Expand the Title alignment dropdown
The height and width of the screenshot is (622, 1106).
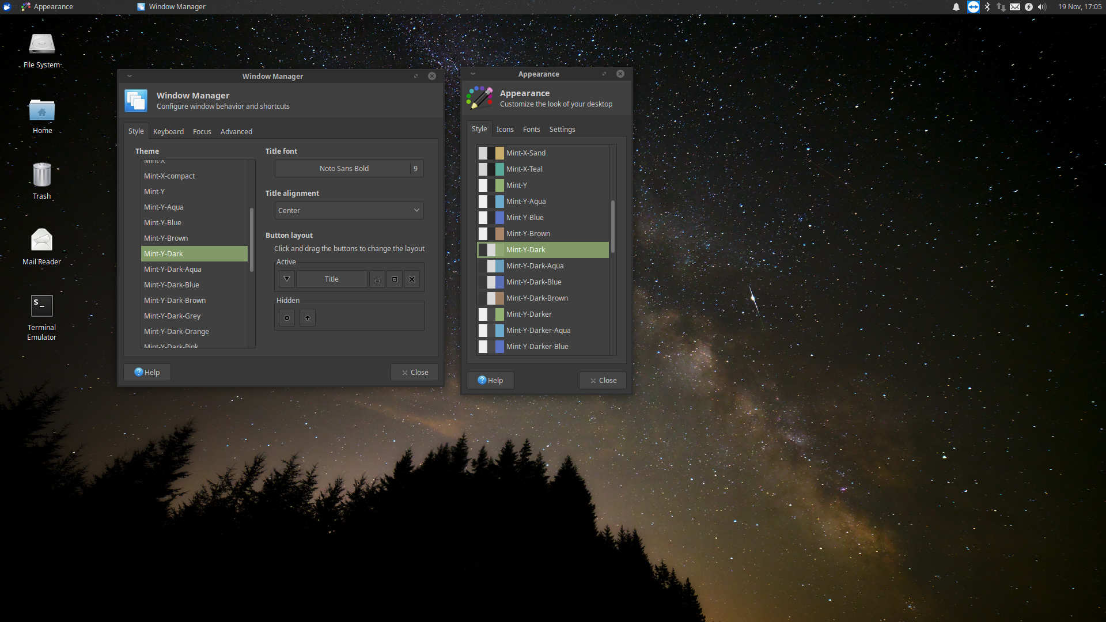coord(348,210)
